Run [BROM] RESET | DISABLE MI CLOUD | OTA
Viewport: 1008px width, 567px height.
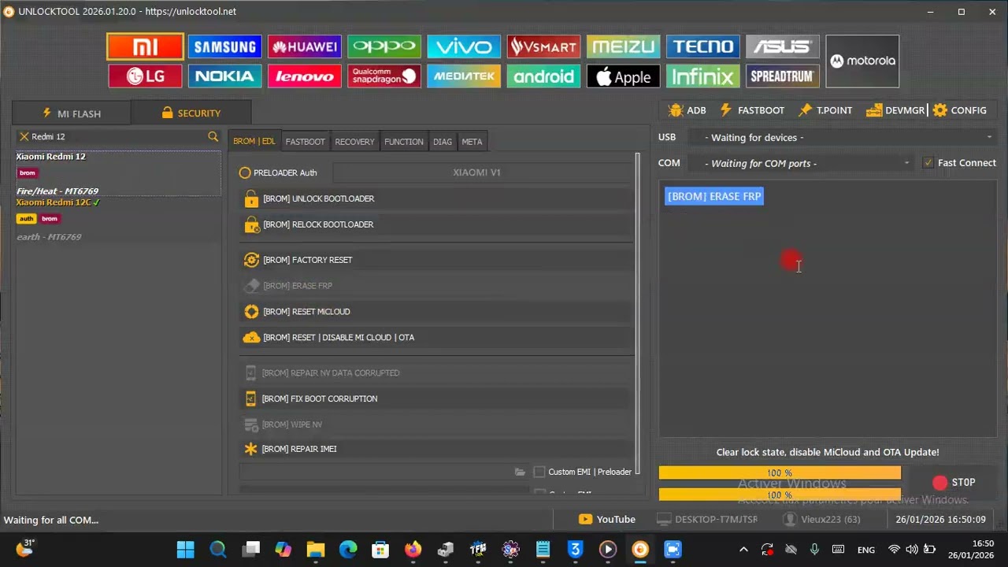(436, 338)
